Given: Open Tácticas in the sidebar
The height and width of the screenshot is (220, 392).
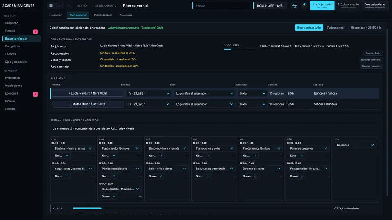Looking at the screenshot, I should click(21, 54).
